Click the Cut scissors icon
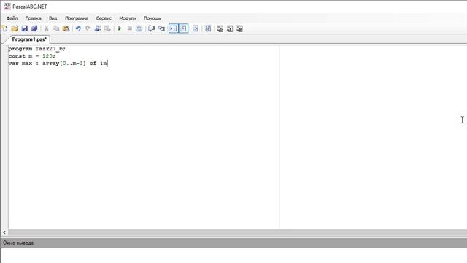This screenshot has height=263, width=467. click(46, 28)
